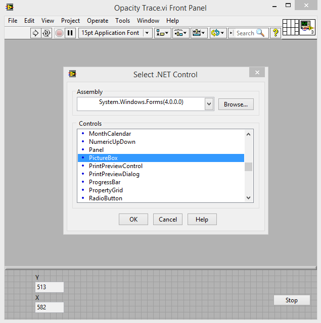Click LabVIEW icon in main title bar

point(10,8)
